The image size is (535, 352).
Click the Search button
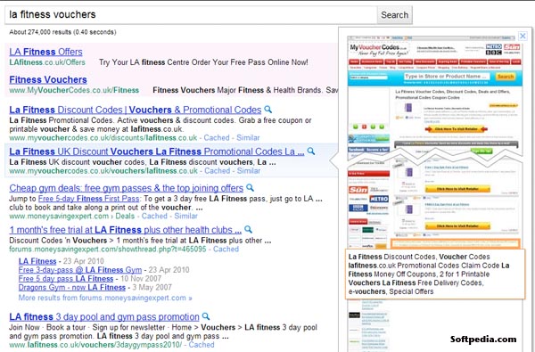point(394,15)
